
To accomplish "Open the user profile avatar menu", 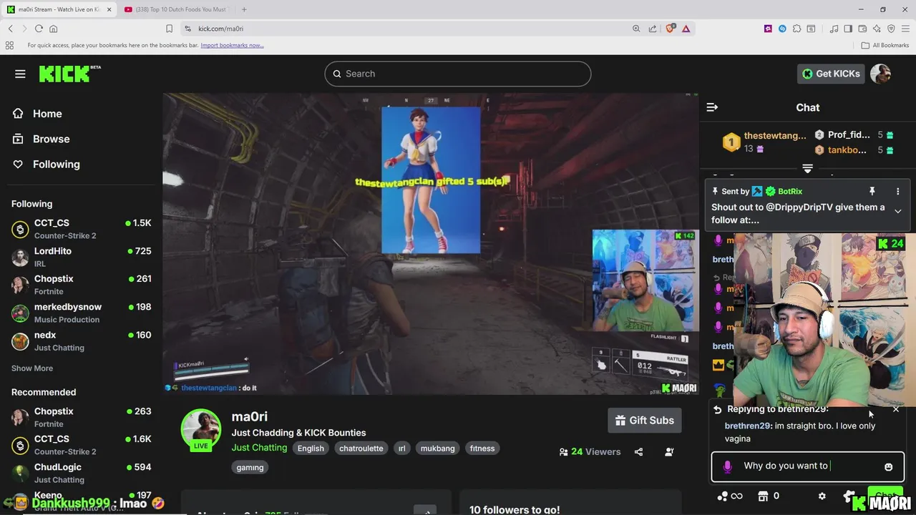I will pyautogui.click(x=880, y=74).
